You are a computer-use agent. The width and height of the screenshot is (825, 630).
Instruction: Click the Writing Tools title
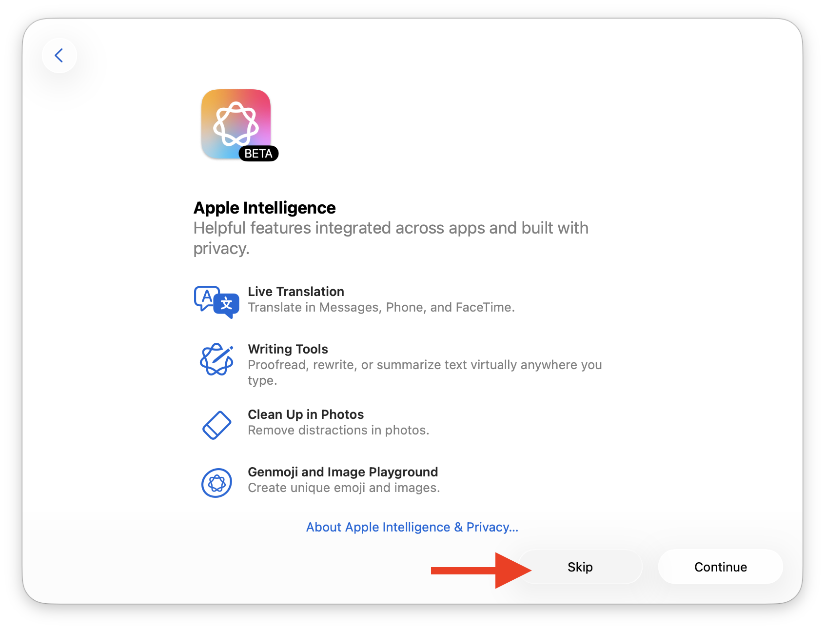[288, 349]
